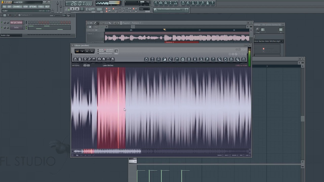Click the Edison run script icon
Image resolution: width=324 pixels, height=182 pixels.
tap(177, 59)
